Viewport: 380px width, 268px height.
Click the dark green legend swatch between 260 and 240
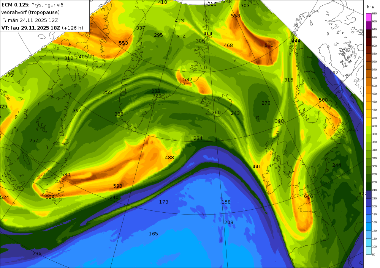[x=369, y=186]
